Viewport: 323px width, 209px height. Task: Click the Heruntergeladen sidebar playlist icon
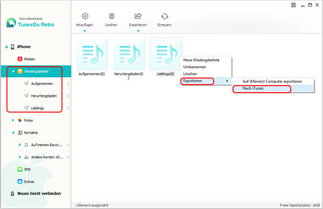pos(26,96)
